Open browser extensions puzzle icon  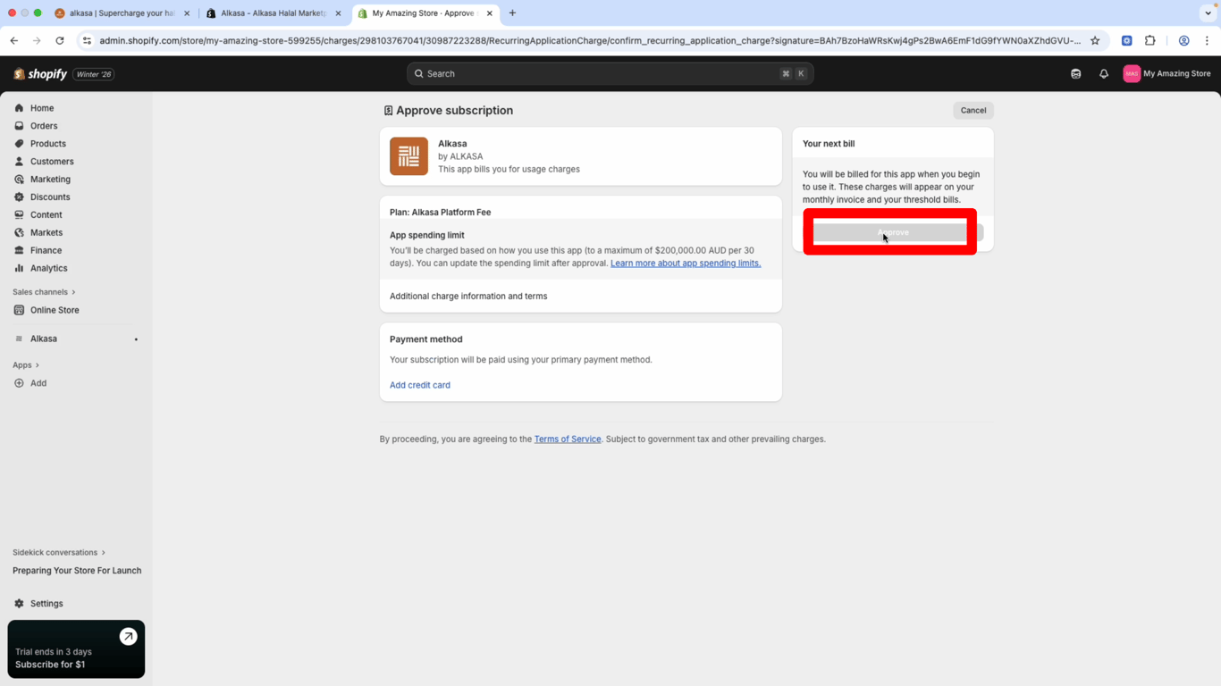tap(1150, 40)
